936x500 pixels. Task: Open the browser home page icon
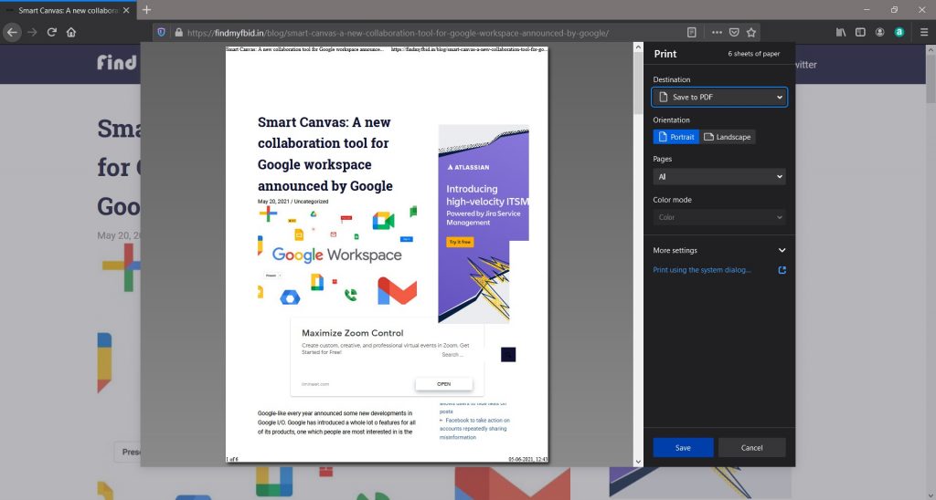(71, 32)
